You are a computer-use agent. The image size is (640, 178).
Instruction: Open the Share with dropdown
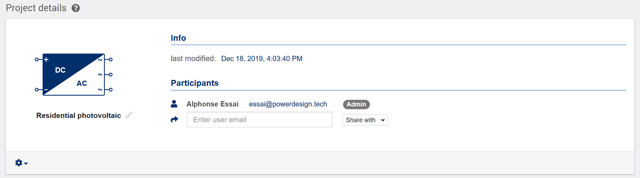click(365, 120)
